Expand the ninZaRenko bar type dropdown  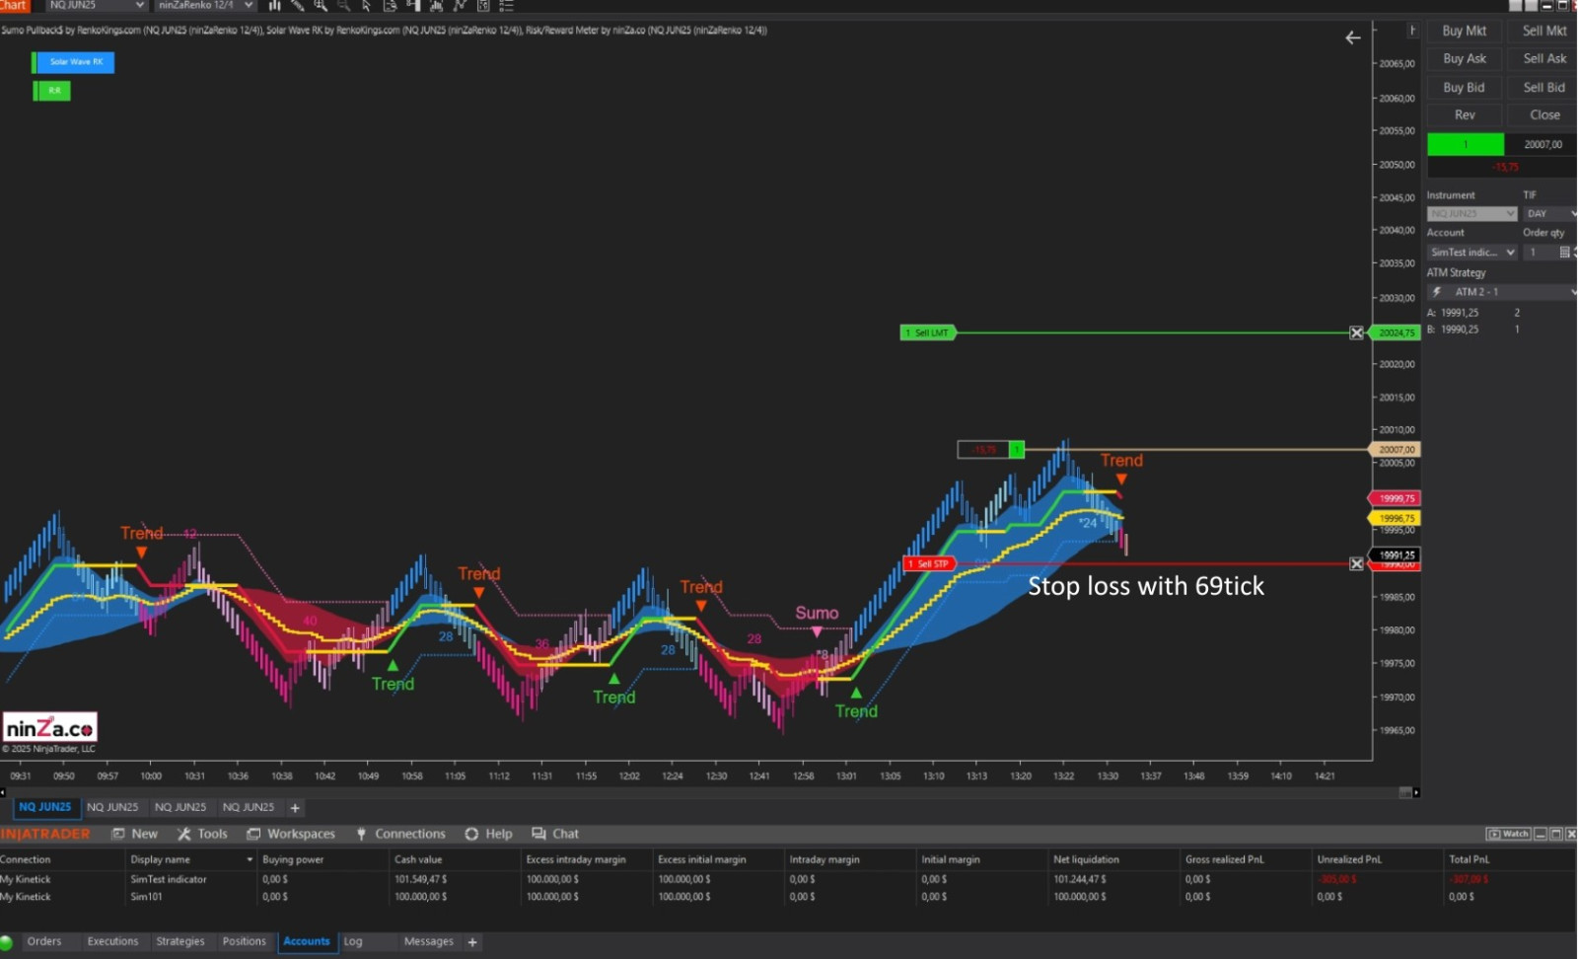205,6
